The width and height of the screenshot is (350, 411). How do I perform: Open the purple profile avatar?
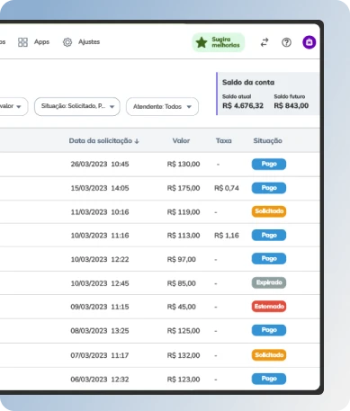310,42
